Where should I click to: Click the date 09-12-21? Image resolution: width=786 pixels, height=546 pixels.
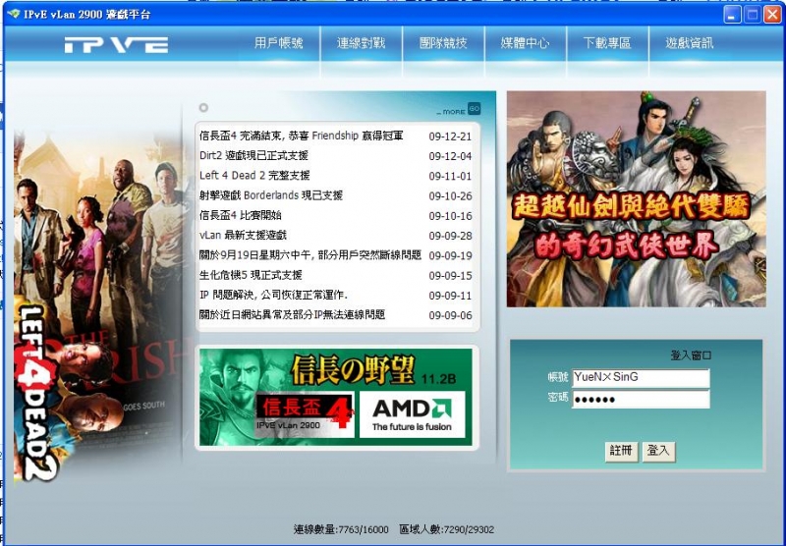(450, 136)
